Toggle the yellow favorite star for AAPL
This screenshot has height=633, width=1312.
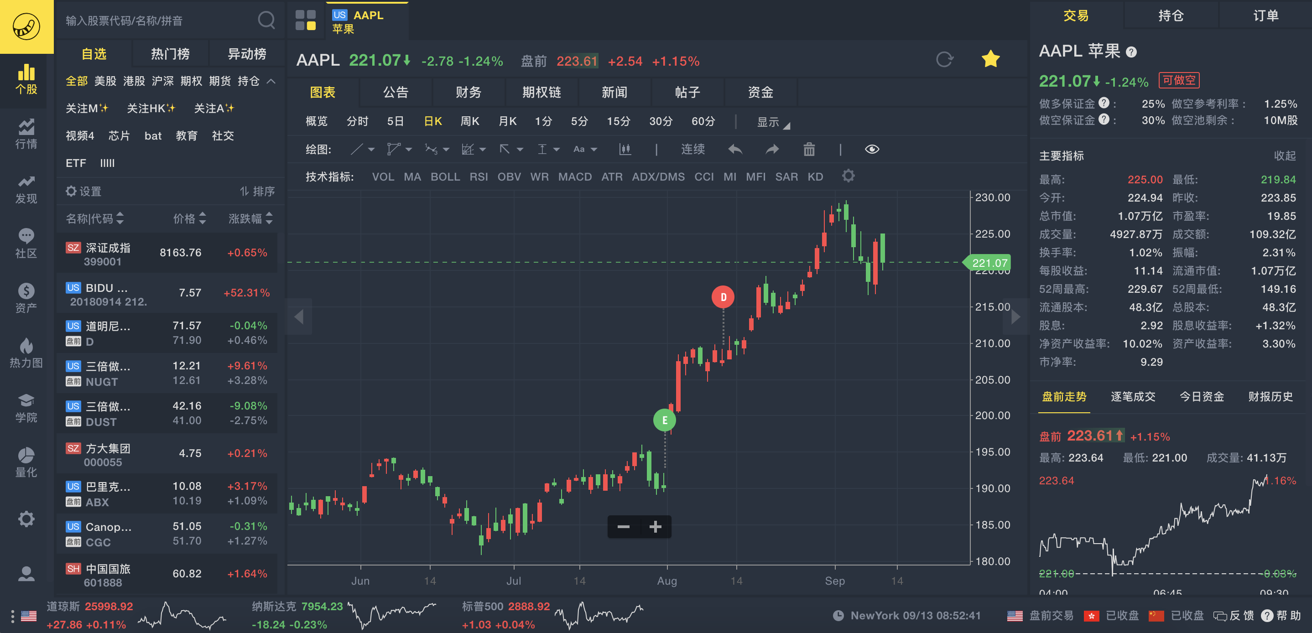(991, 59)
